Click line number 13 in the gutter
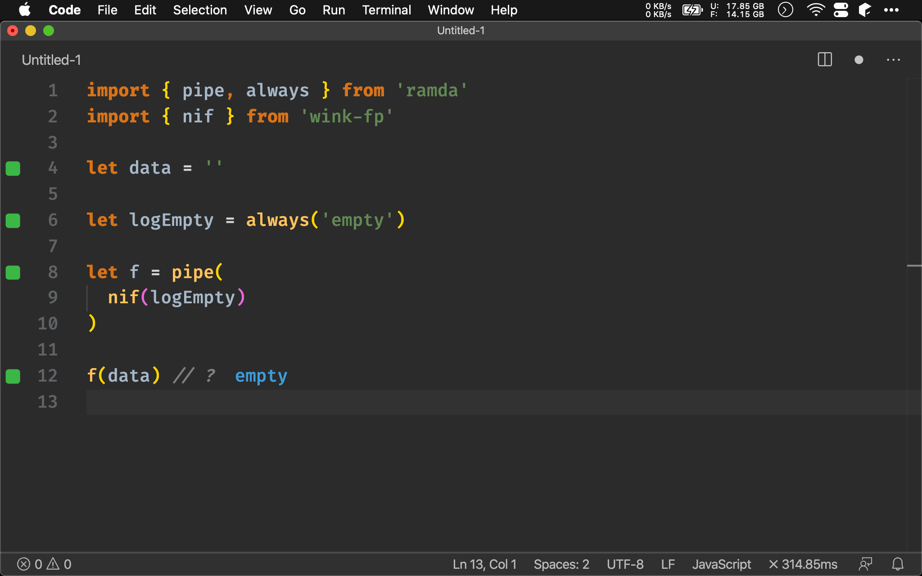This screenshot has width=922, height=576. pyautogui.click(x=48, y=402)
